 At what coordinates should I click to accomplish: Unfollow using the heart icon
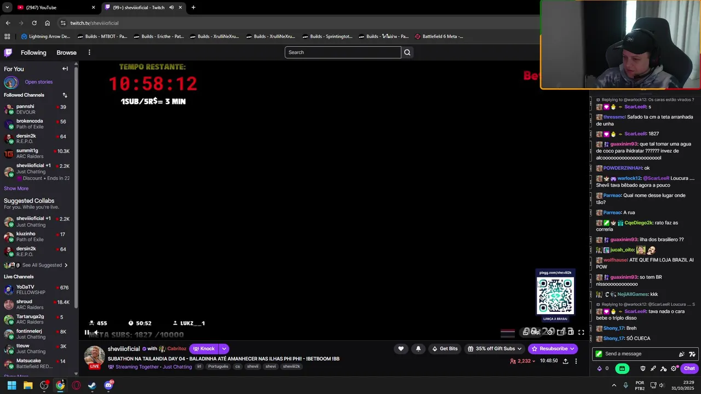coord(401,349)
